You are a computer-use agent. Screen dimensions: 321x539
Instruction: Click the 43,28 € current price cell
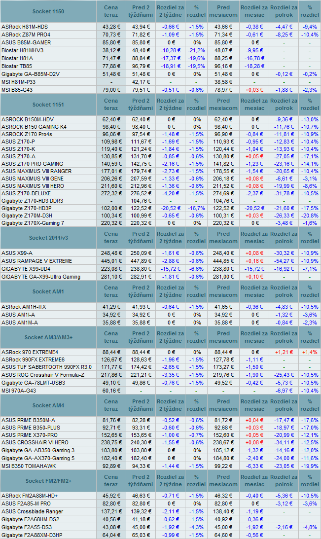(110, 27)
